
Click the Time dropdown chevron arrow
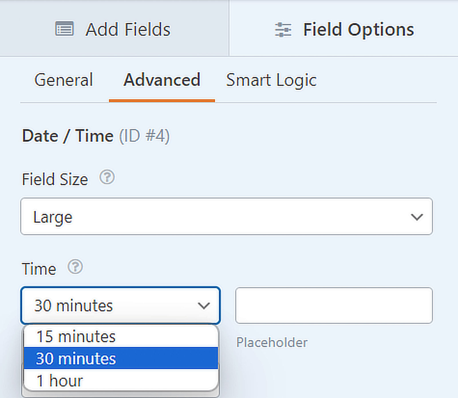pos(204,306)
